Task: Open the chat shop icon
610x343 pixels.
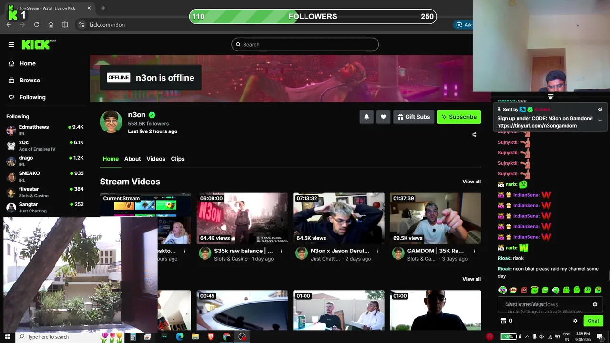Action: tap(503, 321)
